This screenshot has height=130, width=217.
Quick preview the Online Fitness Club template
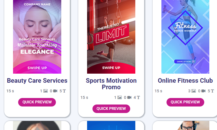tap(185, 102)
